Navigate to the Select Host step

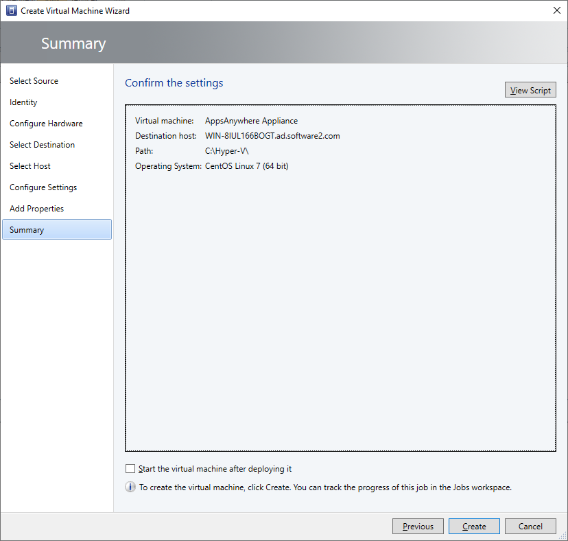[30, 166]
